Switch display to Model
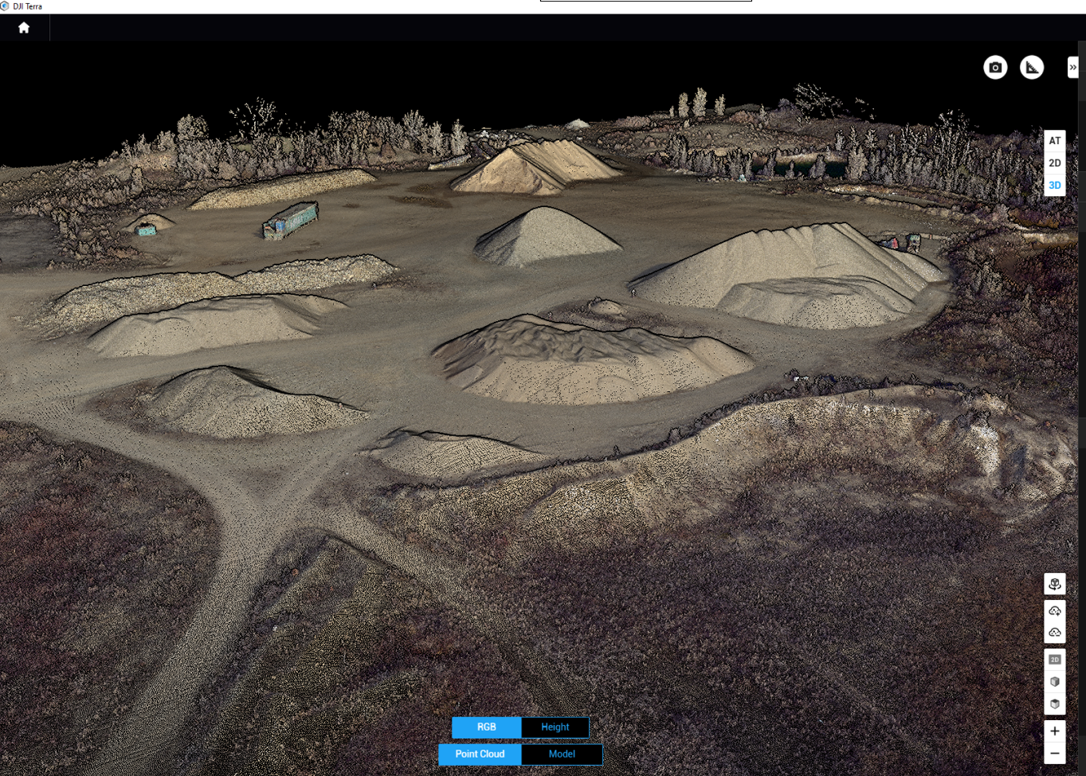The width and height of the screenshot is (1086, 776). (x=562, y=754)
